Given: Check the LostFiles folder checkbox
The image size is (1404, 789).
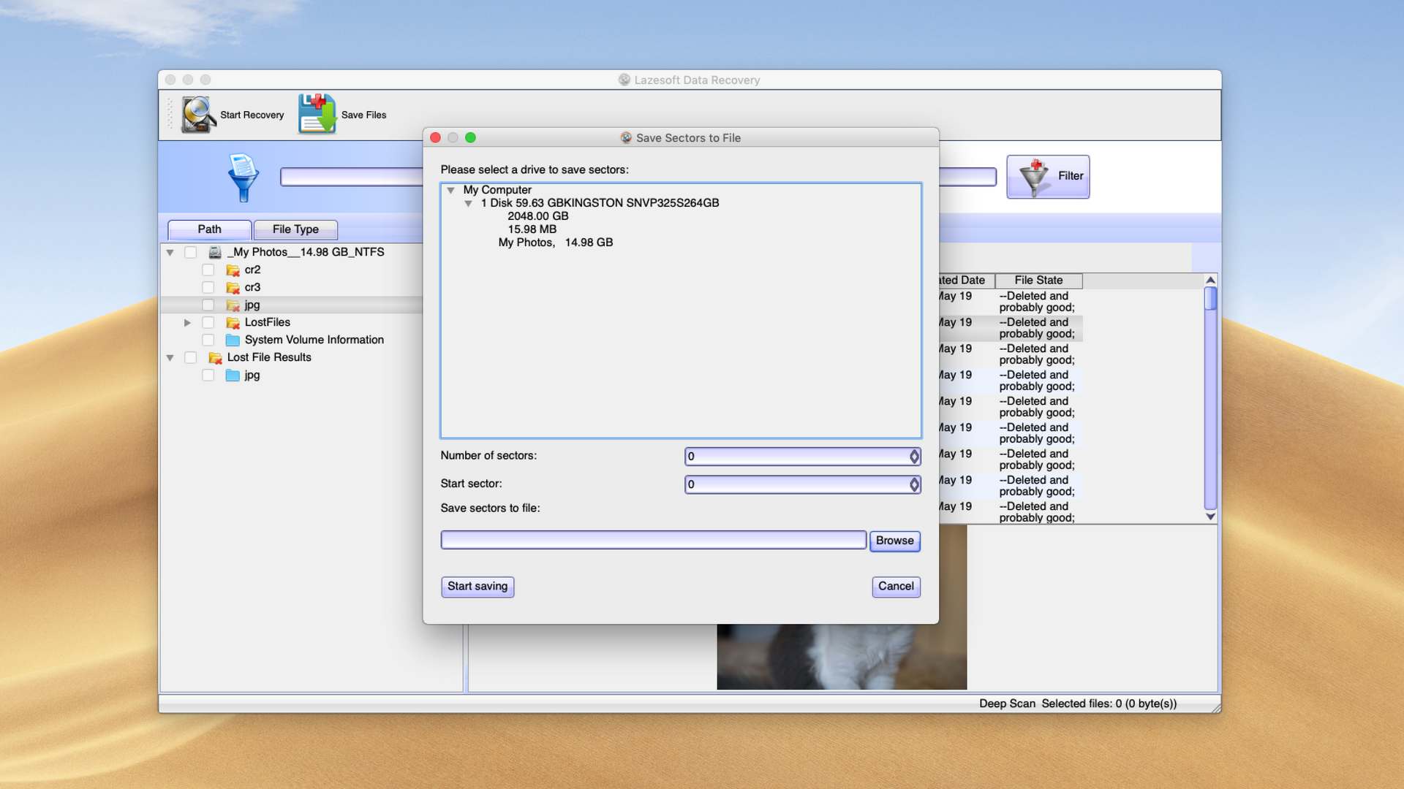Looking at the screenshot, I should click(208, 322).
